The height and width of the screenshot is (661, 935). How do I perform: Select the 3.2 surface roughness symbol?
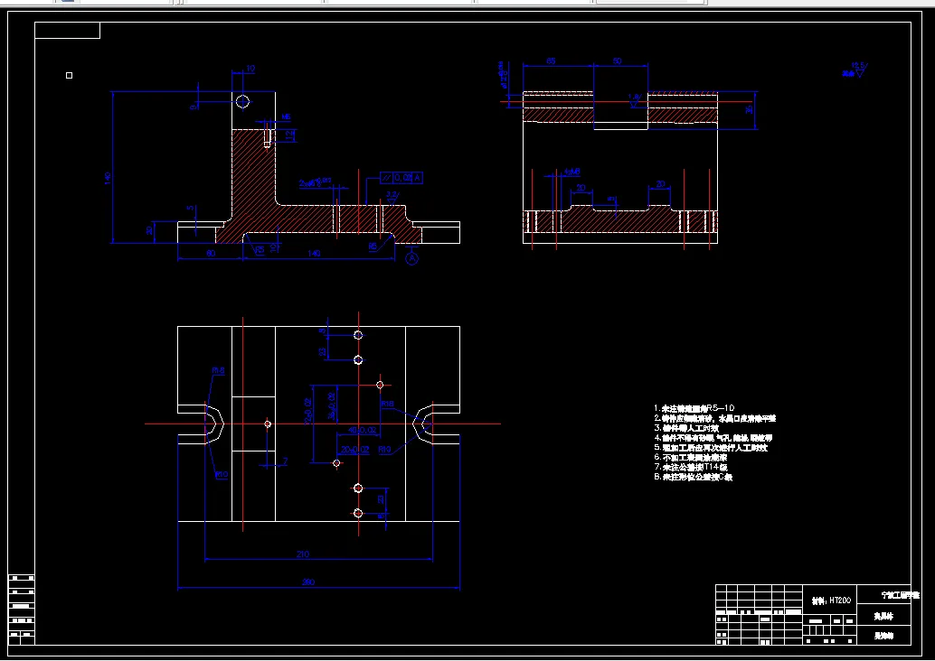392,197
